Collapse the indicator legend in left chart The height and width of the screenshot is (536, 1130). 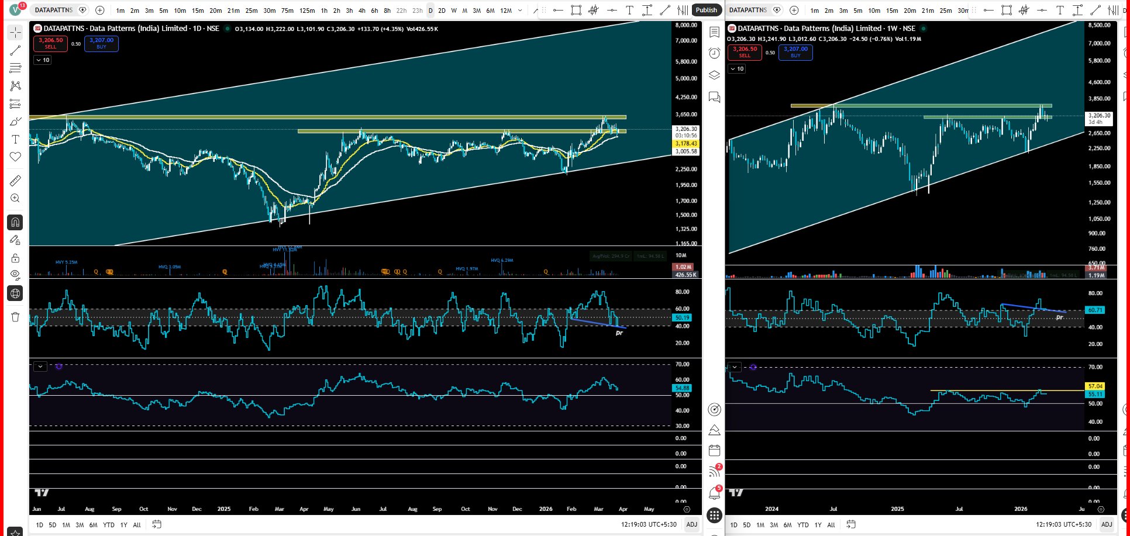click(x=43, y=60)
